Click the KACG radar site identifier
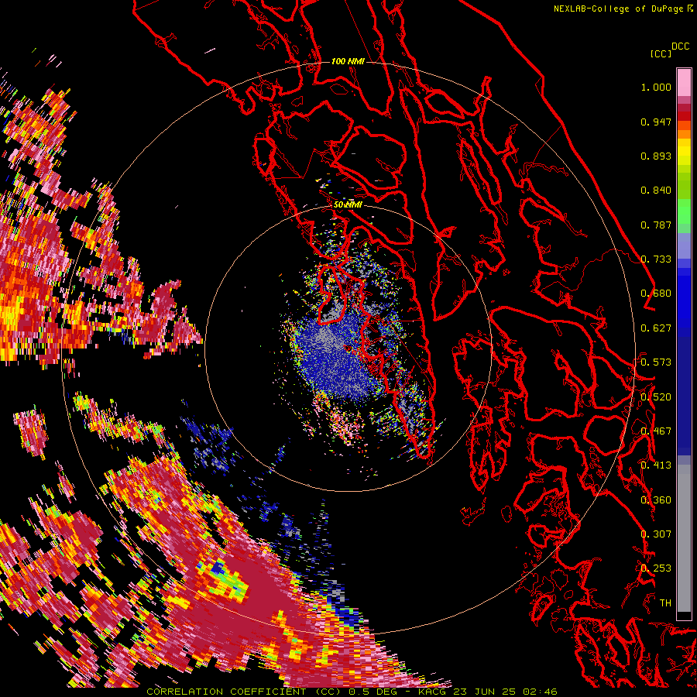This screenshot has width=697, height=697. (x=431, y=692)
